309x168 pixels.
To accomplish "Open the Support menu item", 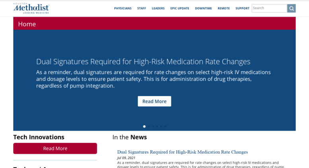I will pos(243,8).
